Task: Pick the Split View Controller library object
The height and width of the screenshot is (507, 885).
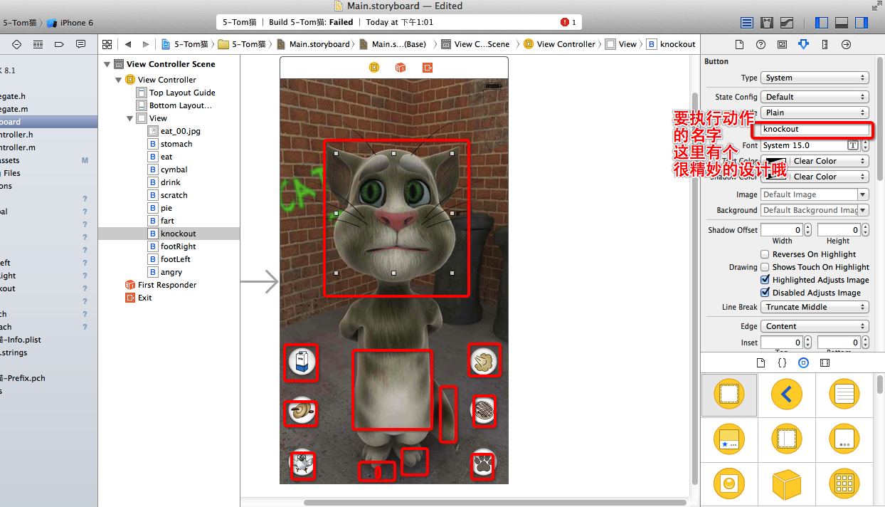Action: tap(787, 440)
